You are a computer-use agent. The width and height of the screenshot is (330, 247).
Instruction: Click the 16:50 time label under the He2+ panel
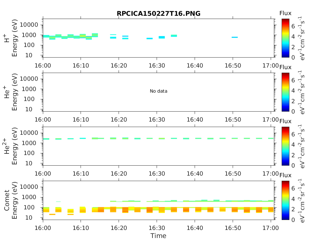pyautogui.click(x=233, y=174)
